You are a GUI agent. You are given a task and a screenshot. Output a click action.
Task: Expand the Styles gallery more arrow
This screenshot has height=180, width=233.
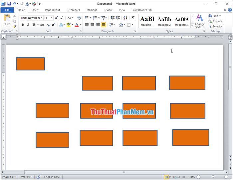(x=192, y=26)
